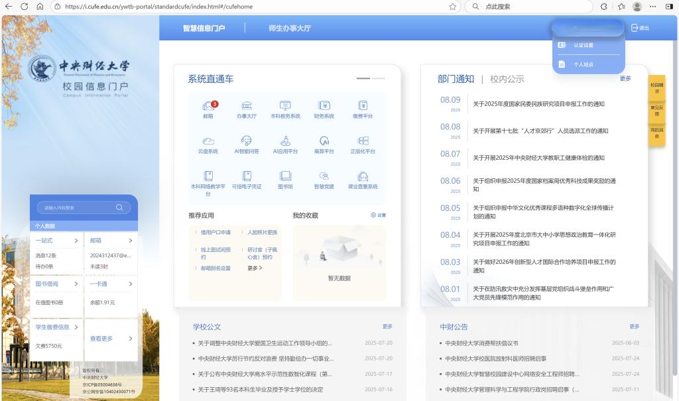Screen dimensions: 679x401
Task: Click the search magnifier in personal data panel
Action: tap(119, 207)
